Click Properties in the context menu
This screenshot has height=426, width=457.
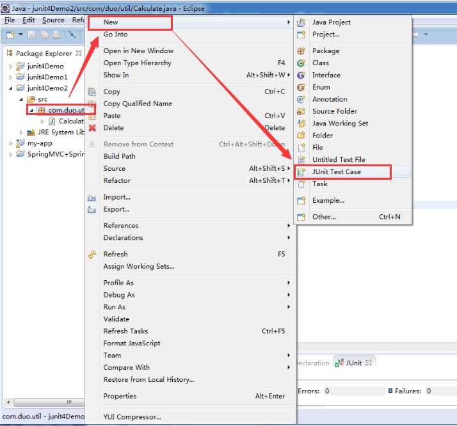(x=189, y=396)
